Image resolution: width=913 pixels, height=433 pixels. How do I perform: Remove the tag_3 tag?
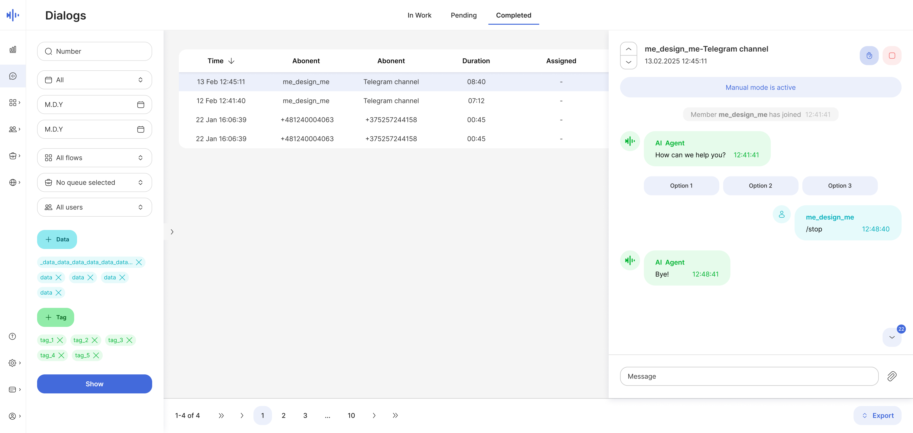point(129,340)
